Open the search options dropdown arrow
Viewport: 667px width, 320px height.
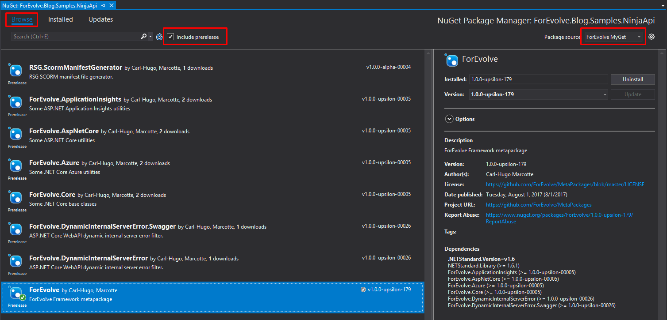[x=150, y=37]
